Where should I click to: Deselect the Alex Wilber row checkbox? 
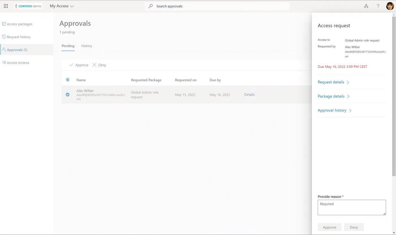68,95
